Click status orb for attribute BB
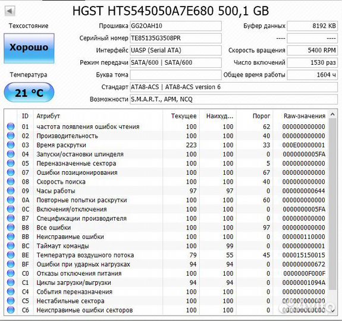342x321 pixels. point(11,237)
